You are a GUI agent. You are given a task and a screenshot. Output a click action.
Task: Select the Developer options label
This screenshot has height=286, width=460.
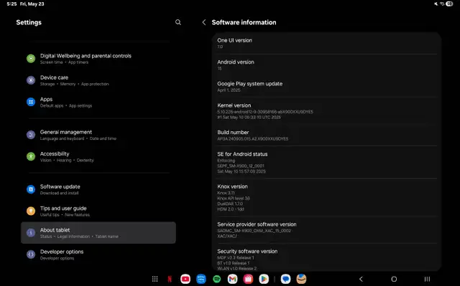click(62, 252)
